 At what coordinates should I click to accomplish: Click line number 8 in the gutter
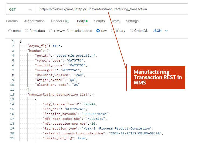point(13,75)
